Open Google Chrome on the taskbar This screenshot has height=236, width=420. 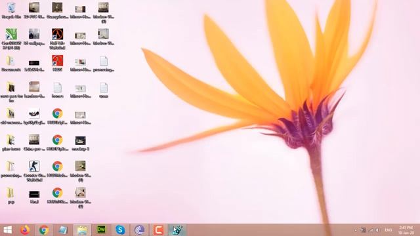pos(44,230)
